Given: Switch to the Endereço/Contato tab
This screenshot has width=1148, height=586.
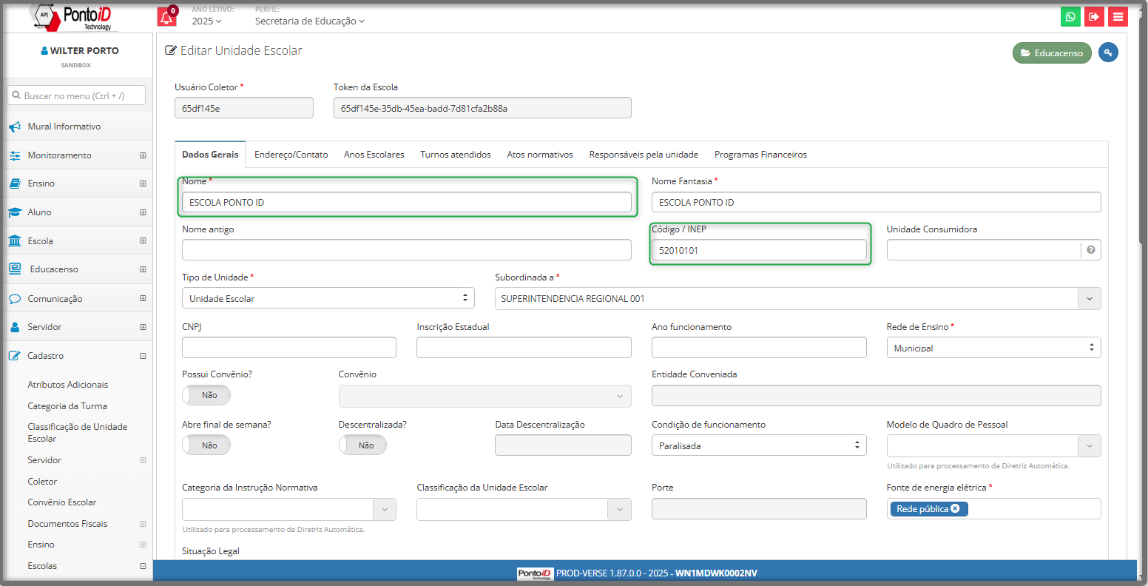Looking at the screenshot, I should (291, 155).
